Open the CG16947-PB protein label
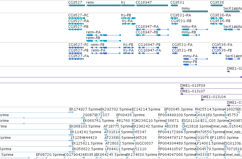242x159 pixels. pos(149,45)
